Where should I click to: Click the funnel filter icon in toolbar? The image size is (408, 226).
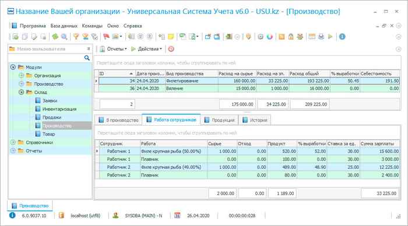coord(76,37)
